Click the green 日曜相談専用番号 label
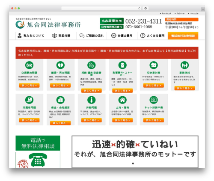Viewport: 214px width, 181px height. [112, 27]
